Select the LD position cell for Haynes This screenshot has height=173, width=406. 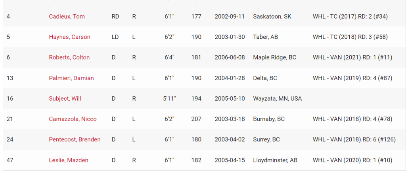(x=115, y=37)
